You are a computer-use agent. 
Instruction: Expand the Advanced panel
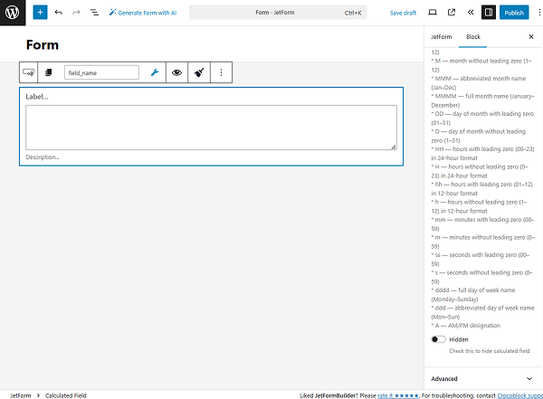point(483,378)
